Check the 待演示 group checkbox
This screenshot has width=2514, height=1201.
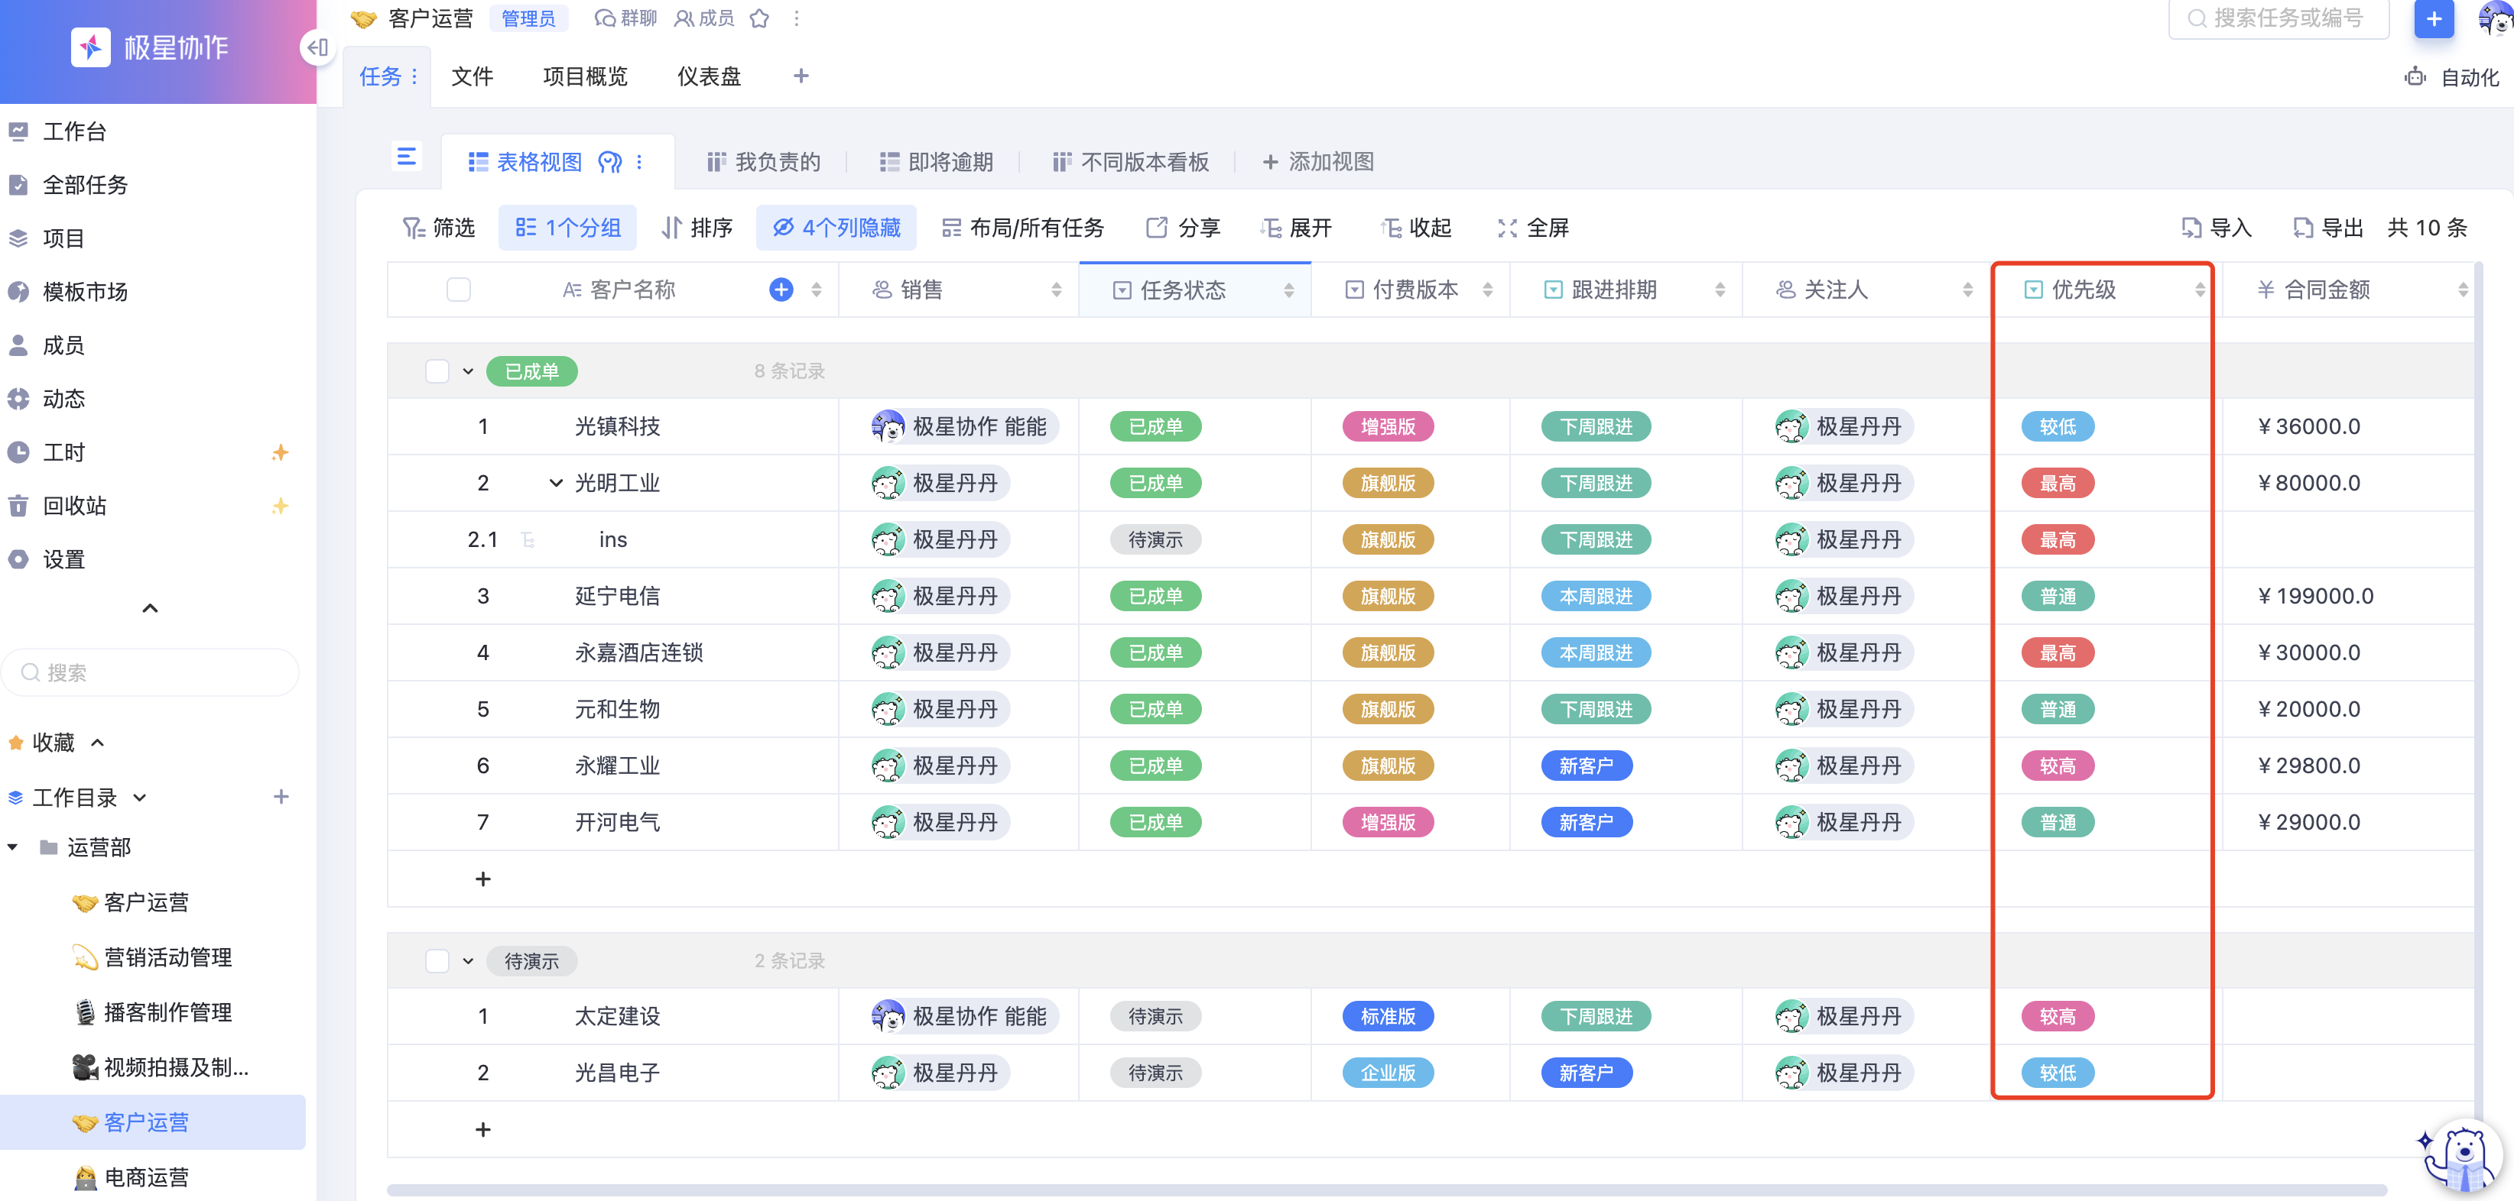point(437,961)
